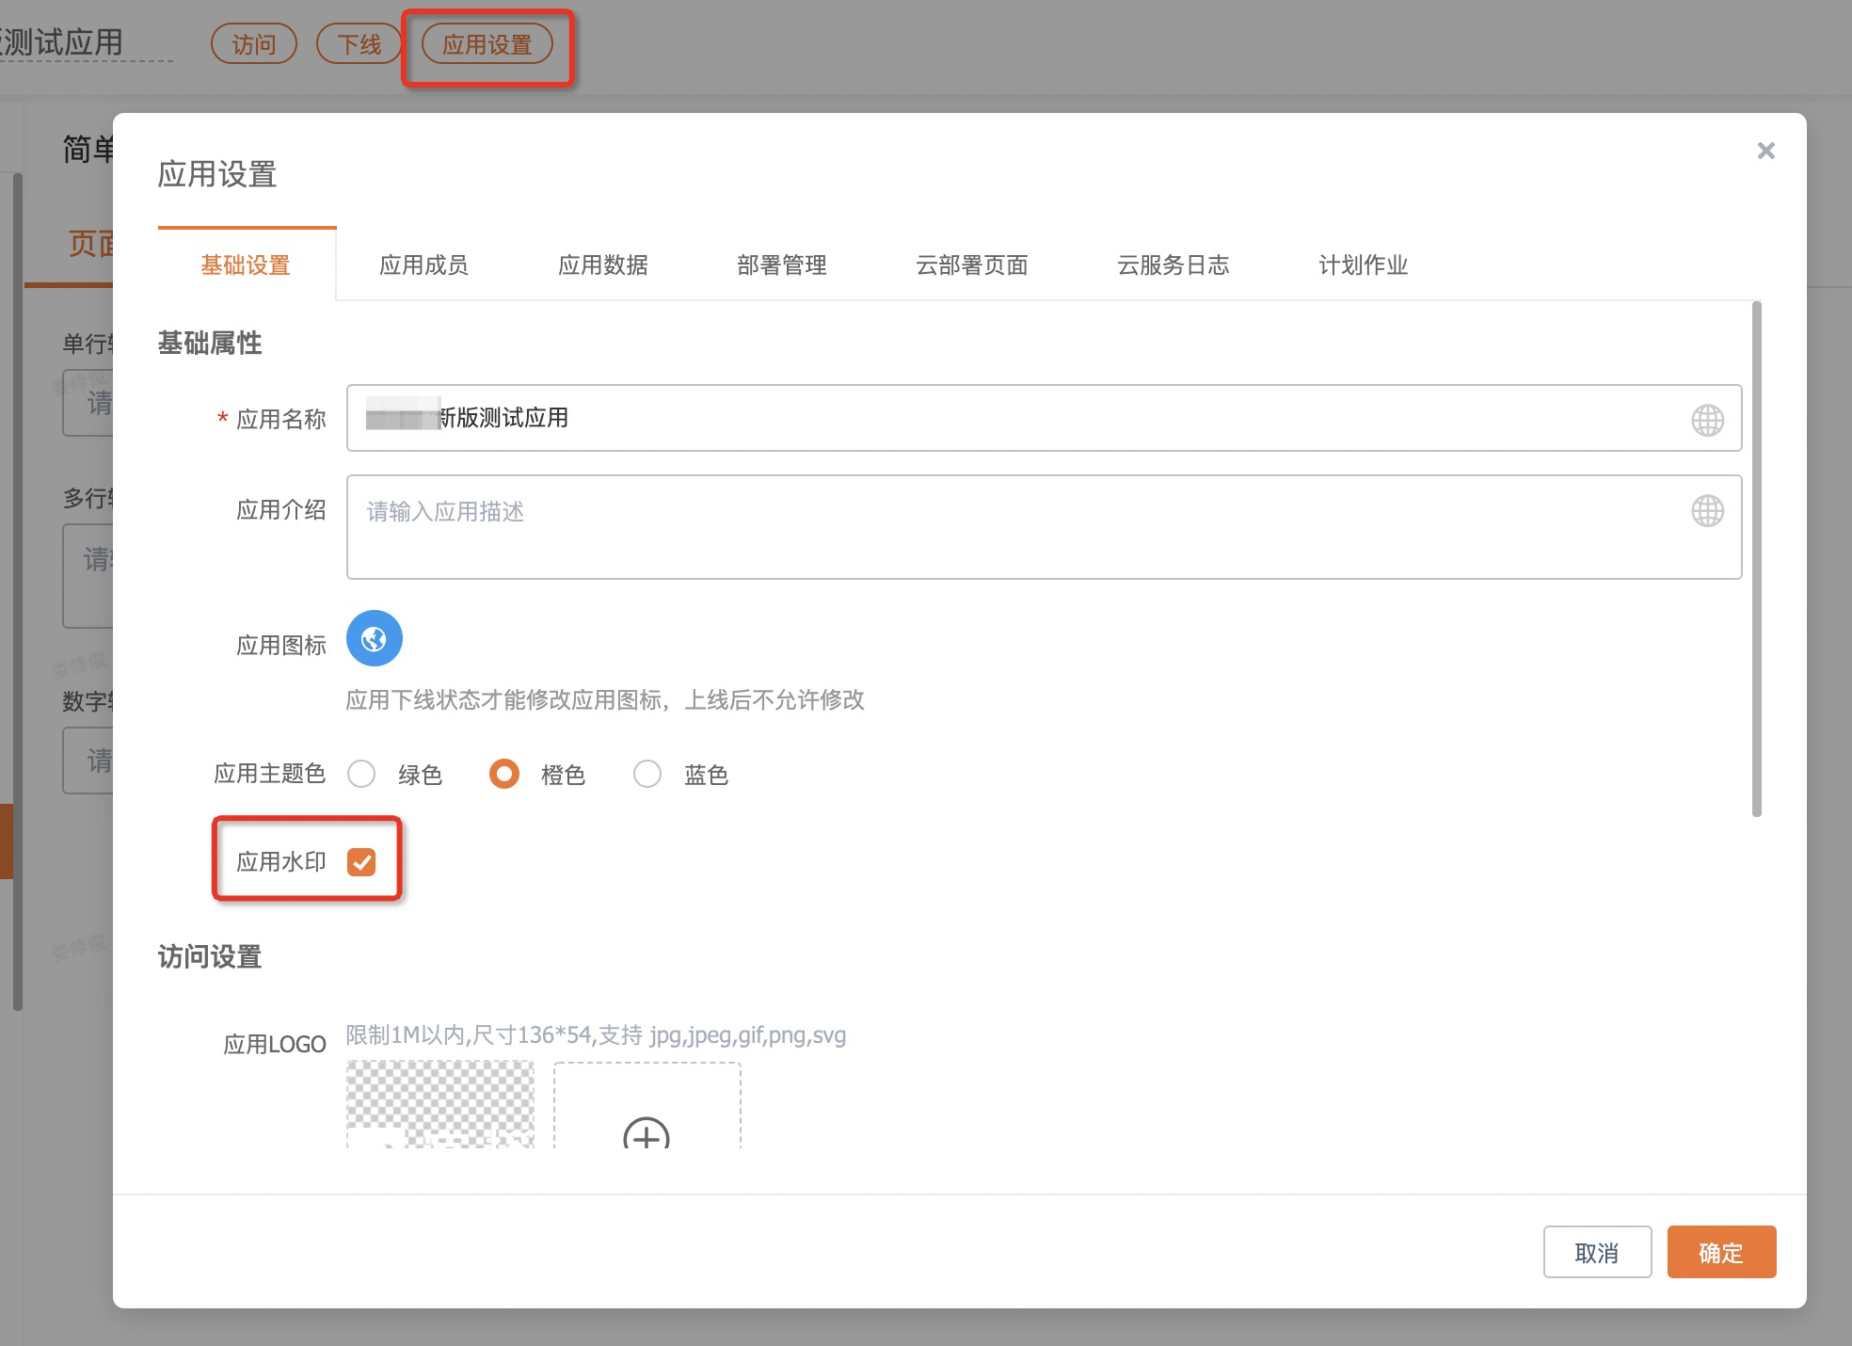Click the dialog's vertical scrollbar
The height and width of the screenshot is (1346, 1852).
[x=1756, y=559]
